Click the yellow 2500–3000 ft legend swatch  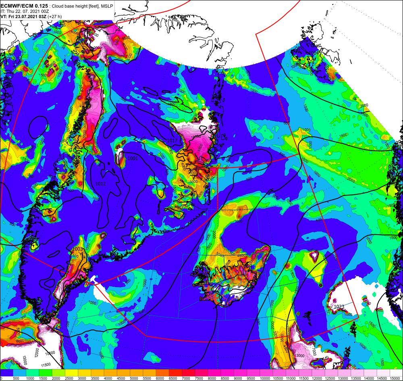click(71, 373)
